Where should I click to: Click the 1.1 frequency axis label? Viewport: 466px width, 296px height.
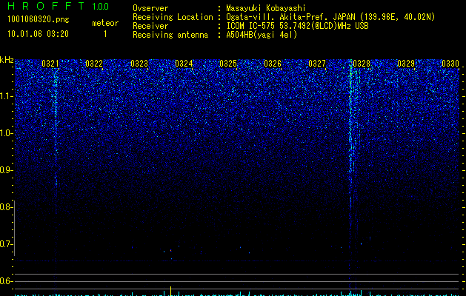point(6,96)
